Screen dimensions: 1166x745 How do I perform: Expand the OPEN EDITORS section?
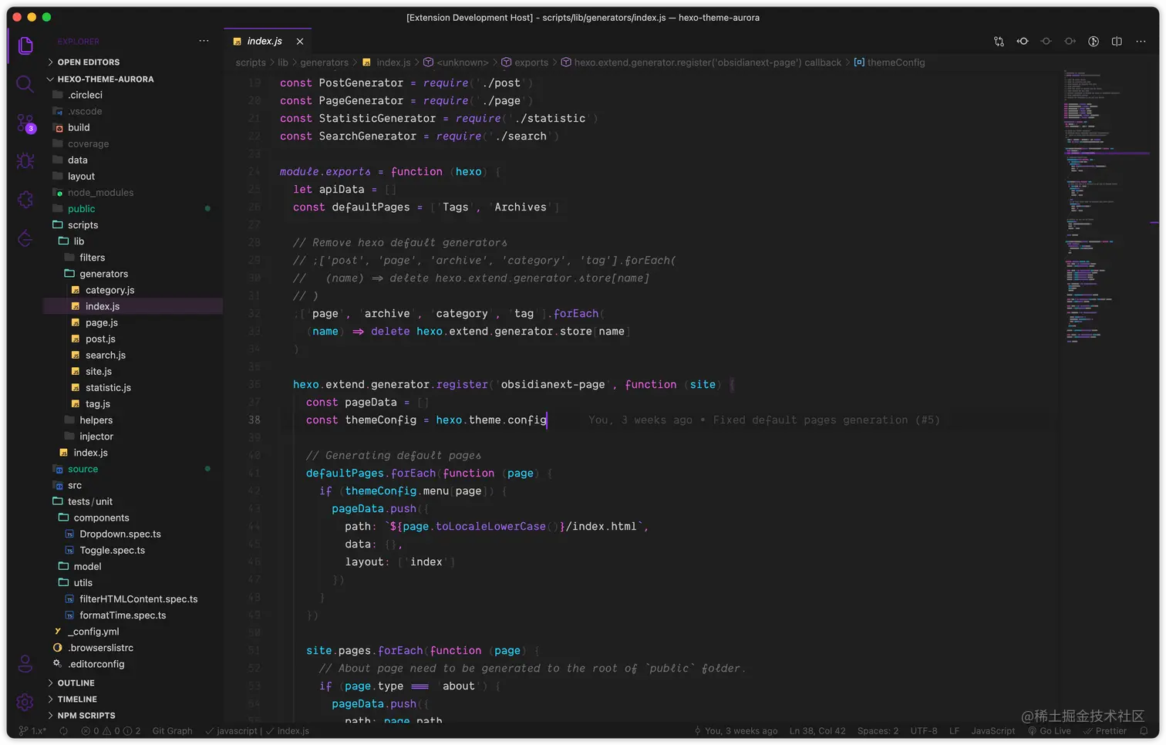tap(88, 62)
